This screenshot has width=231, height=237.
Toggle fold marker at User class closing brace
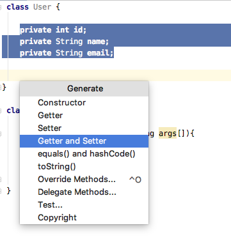[1, 87]
